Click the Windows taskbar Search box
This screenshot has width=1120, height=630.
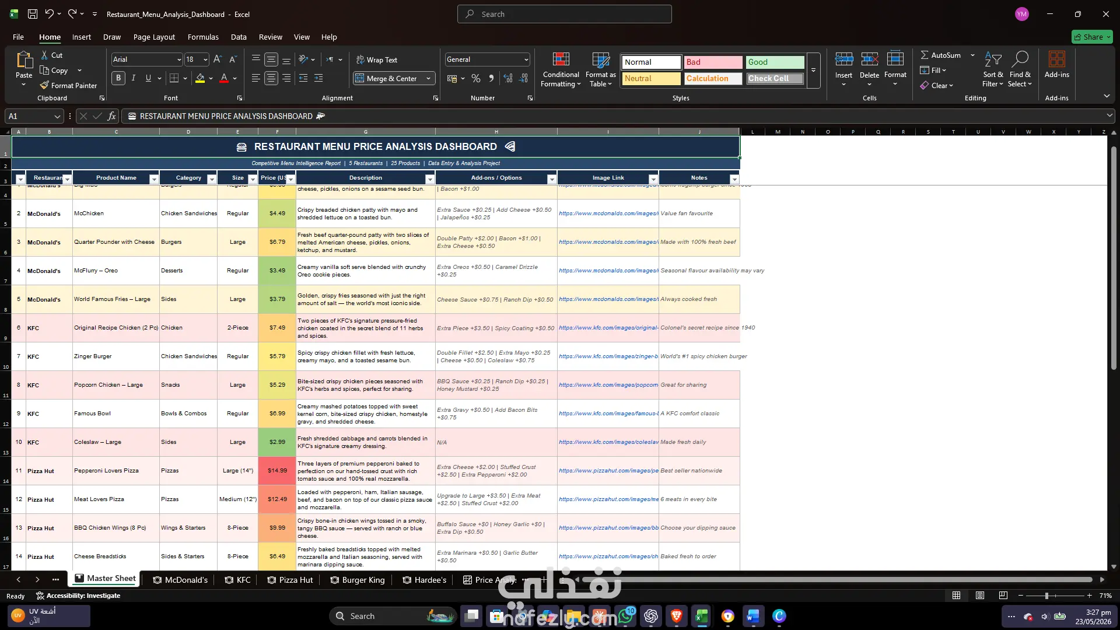[x=392, y=616]
